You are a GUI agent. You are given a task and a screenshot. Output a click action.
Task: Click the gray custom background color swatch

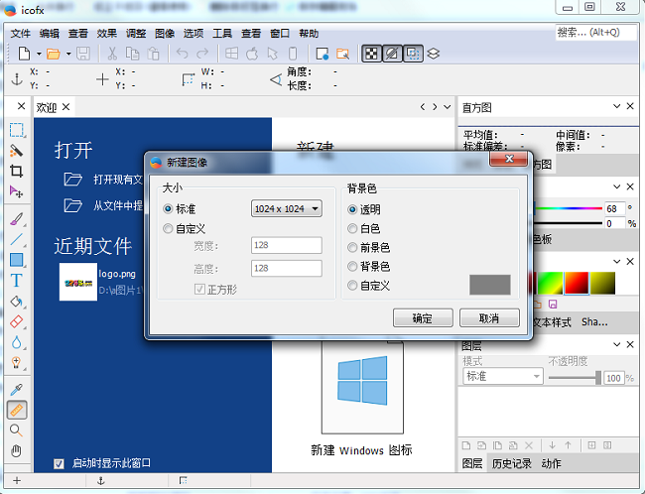click(489, 285)
